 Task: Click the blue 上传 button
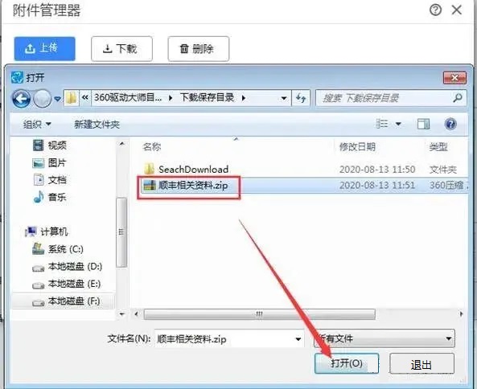pos(45,48)
